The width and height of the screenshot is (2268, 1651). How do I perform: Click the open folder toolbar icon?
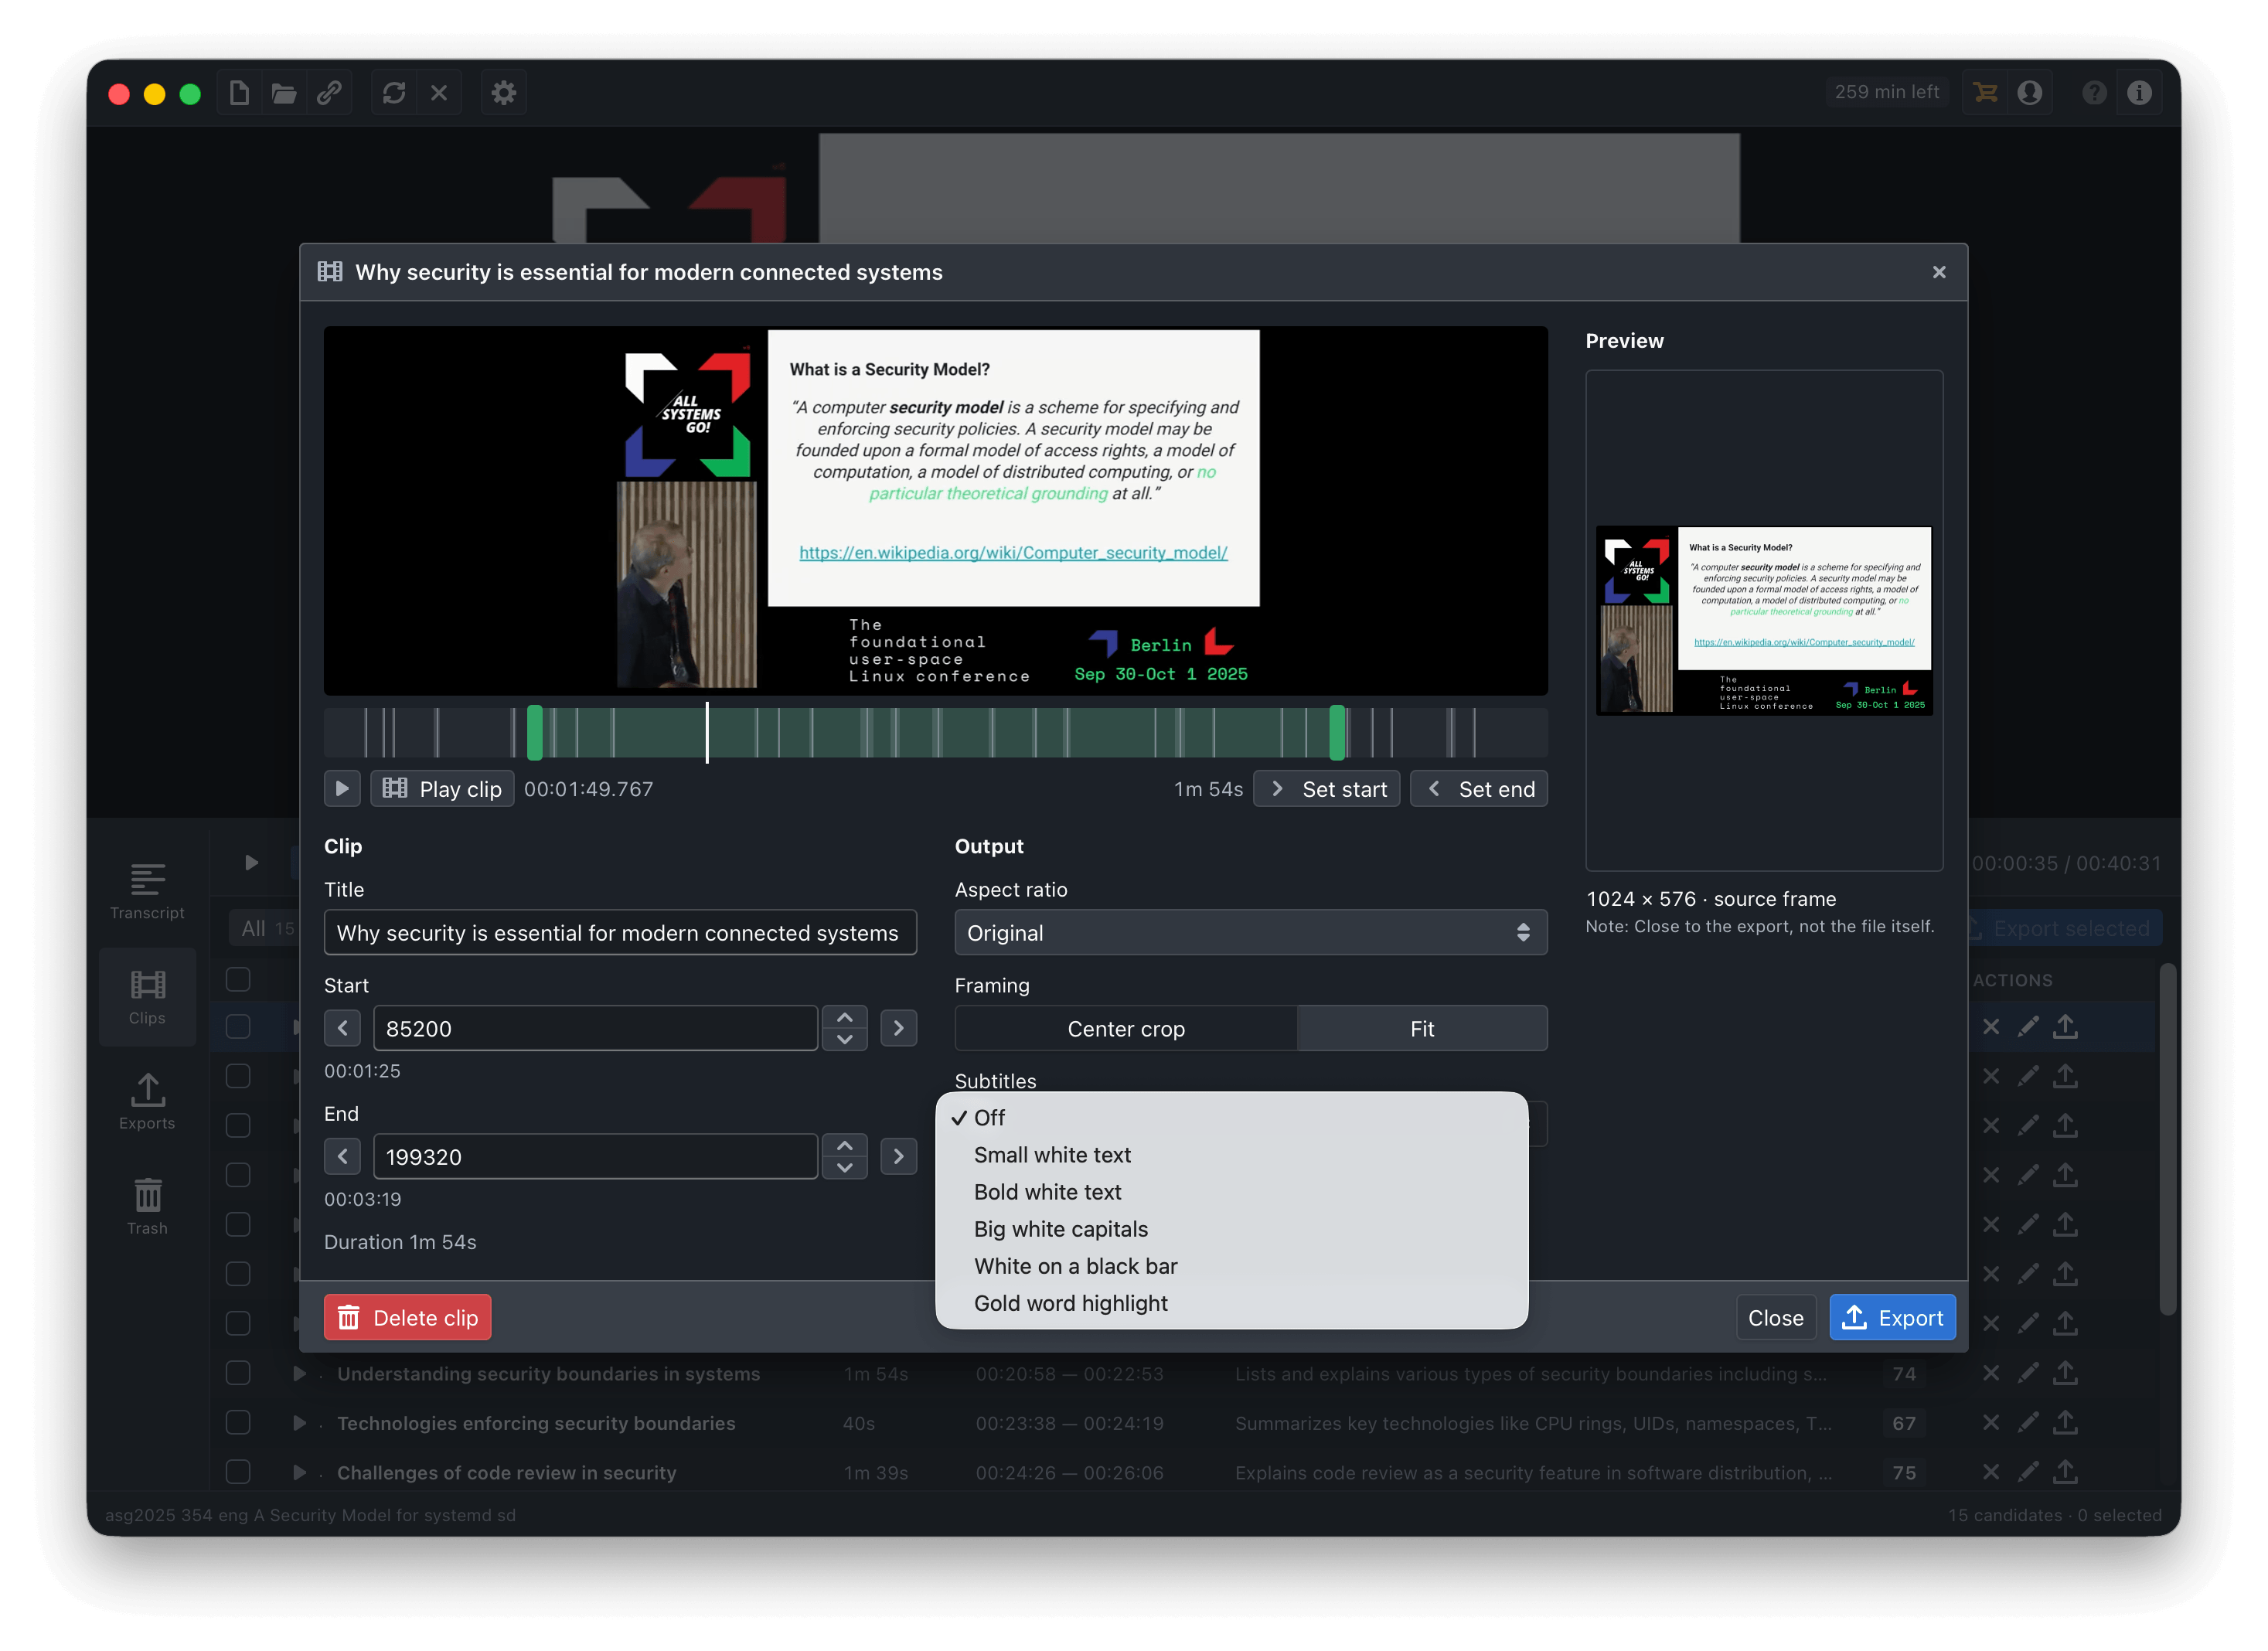pyautogui.click(x=284, y=93)
